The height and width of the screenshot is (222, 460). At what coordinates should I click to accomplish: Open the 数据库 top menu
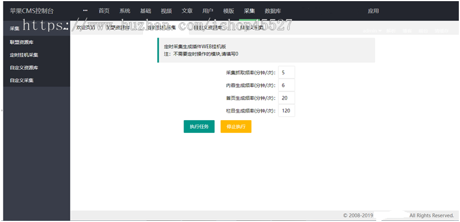click(273, 11)
